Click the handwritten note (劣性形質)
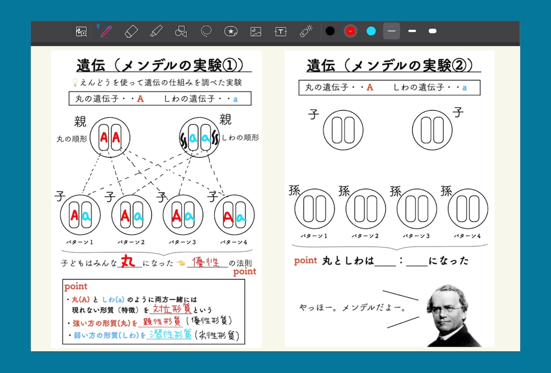 coord(217,335)
